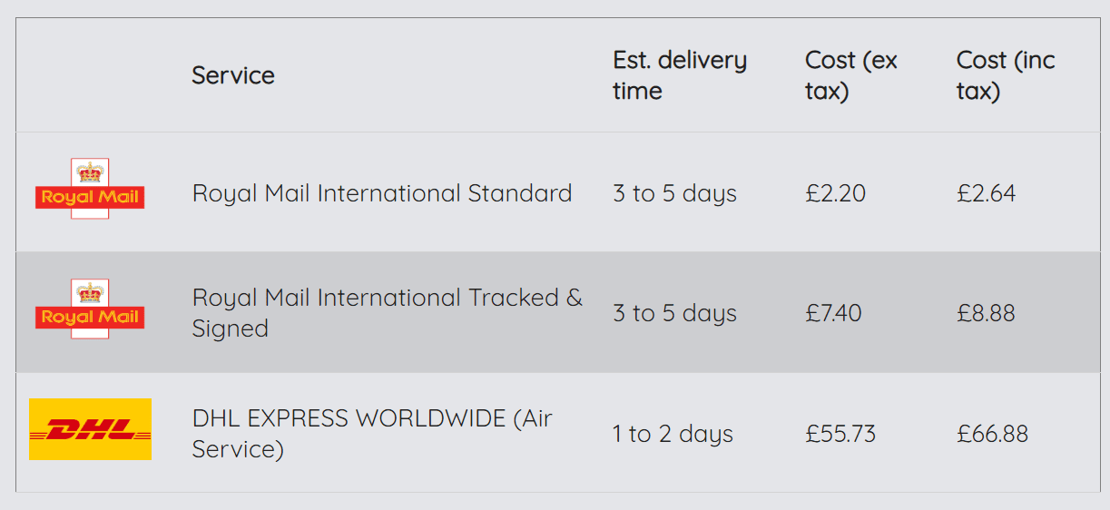Select DHL EXPRESS WORLDWIDE (Air Service)

[x=372, y=434]
